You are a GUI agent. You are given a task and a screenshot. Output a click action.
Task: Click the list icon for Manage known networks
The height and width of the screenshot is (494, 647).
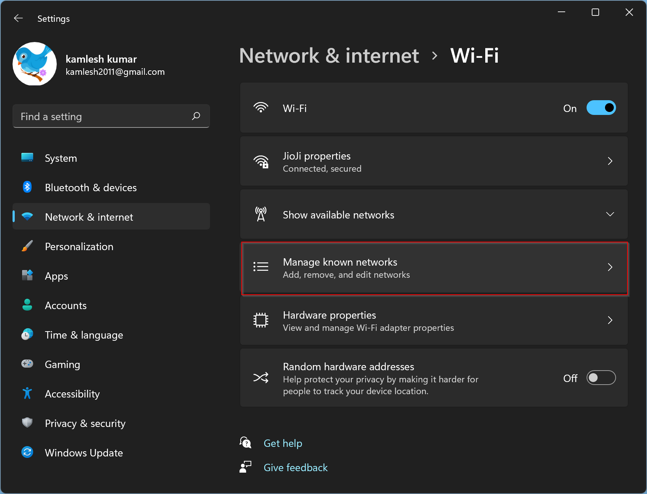click(261, 266)
